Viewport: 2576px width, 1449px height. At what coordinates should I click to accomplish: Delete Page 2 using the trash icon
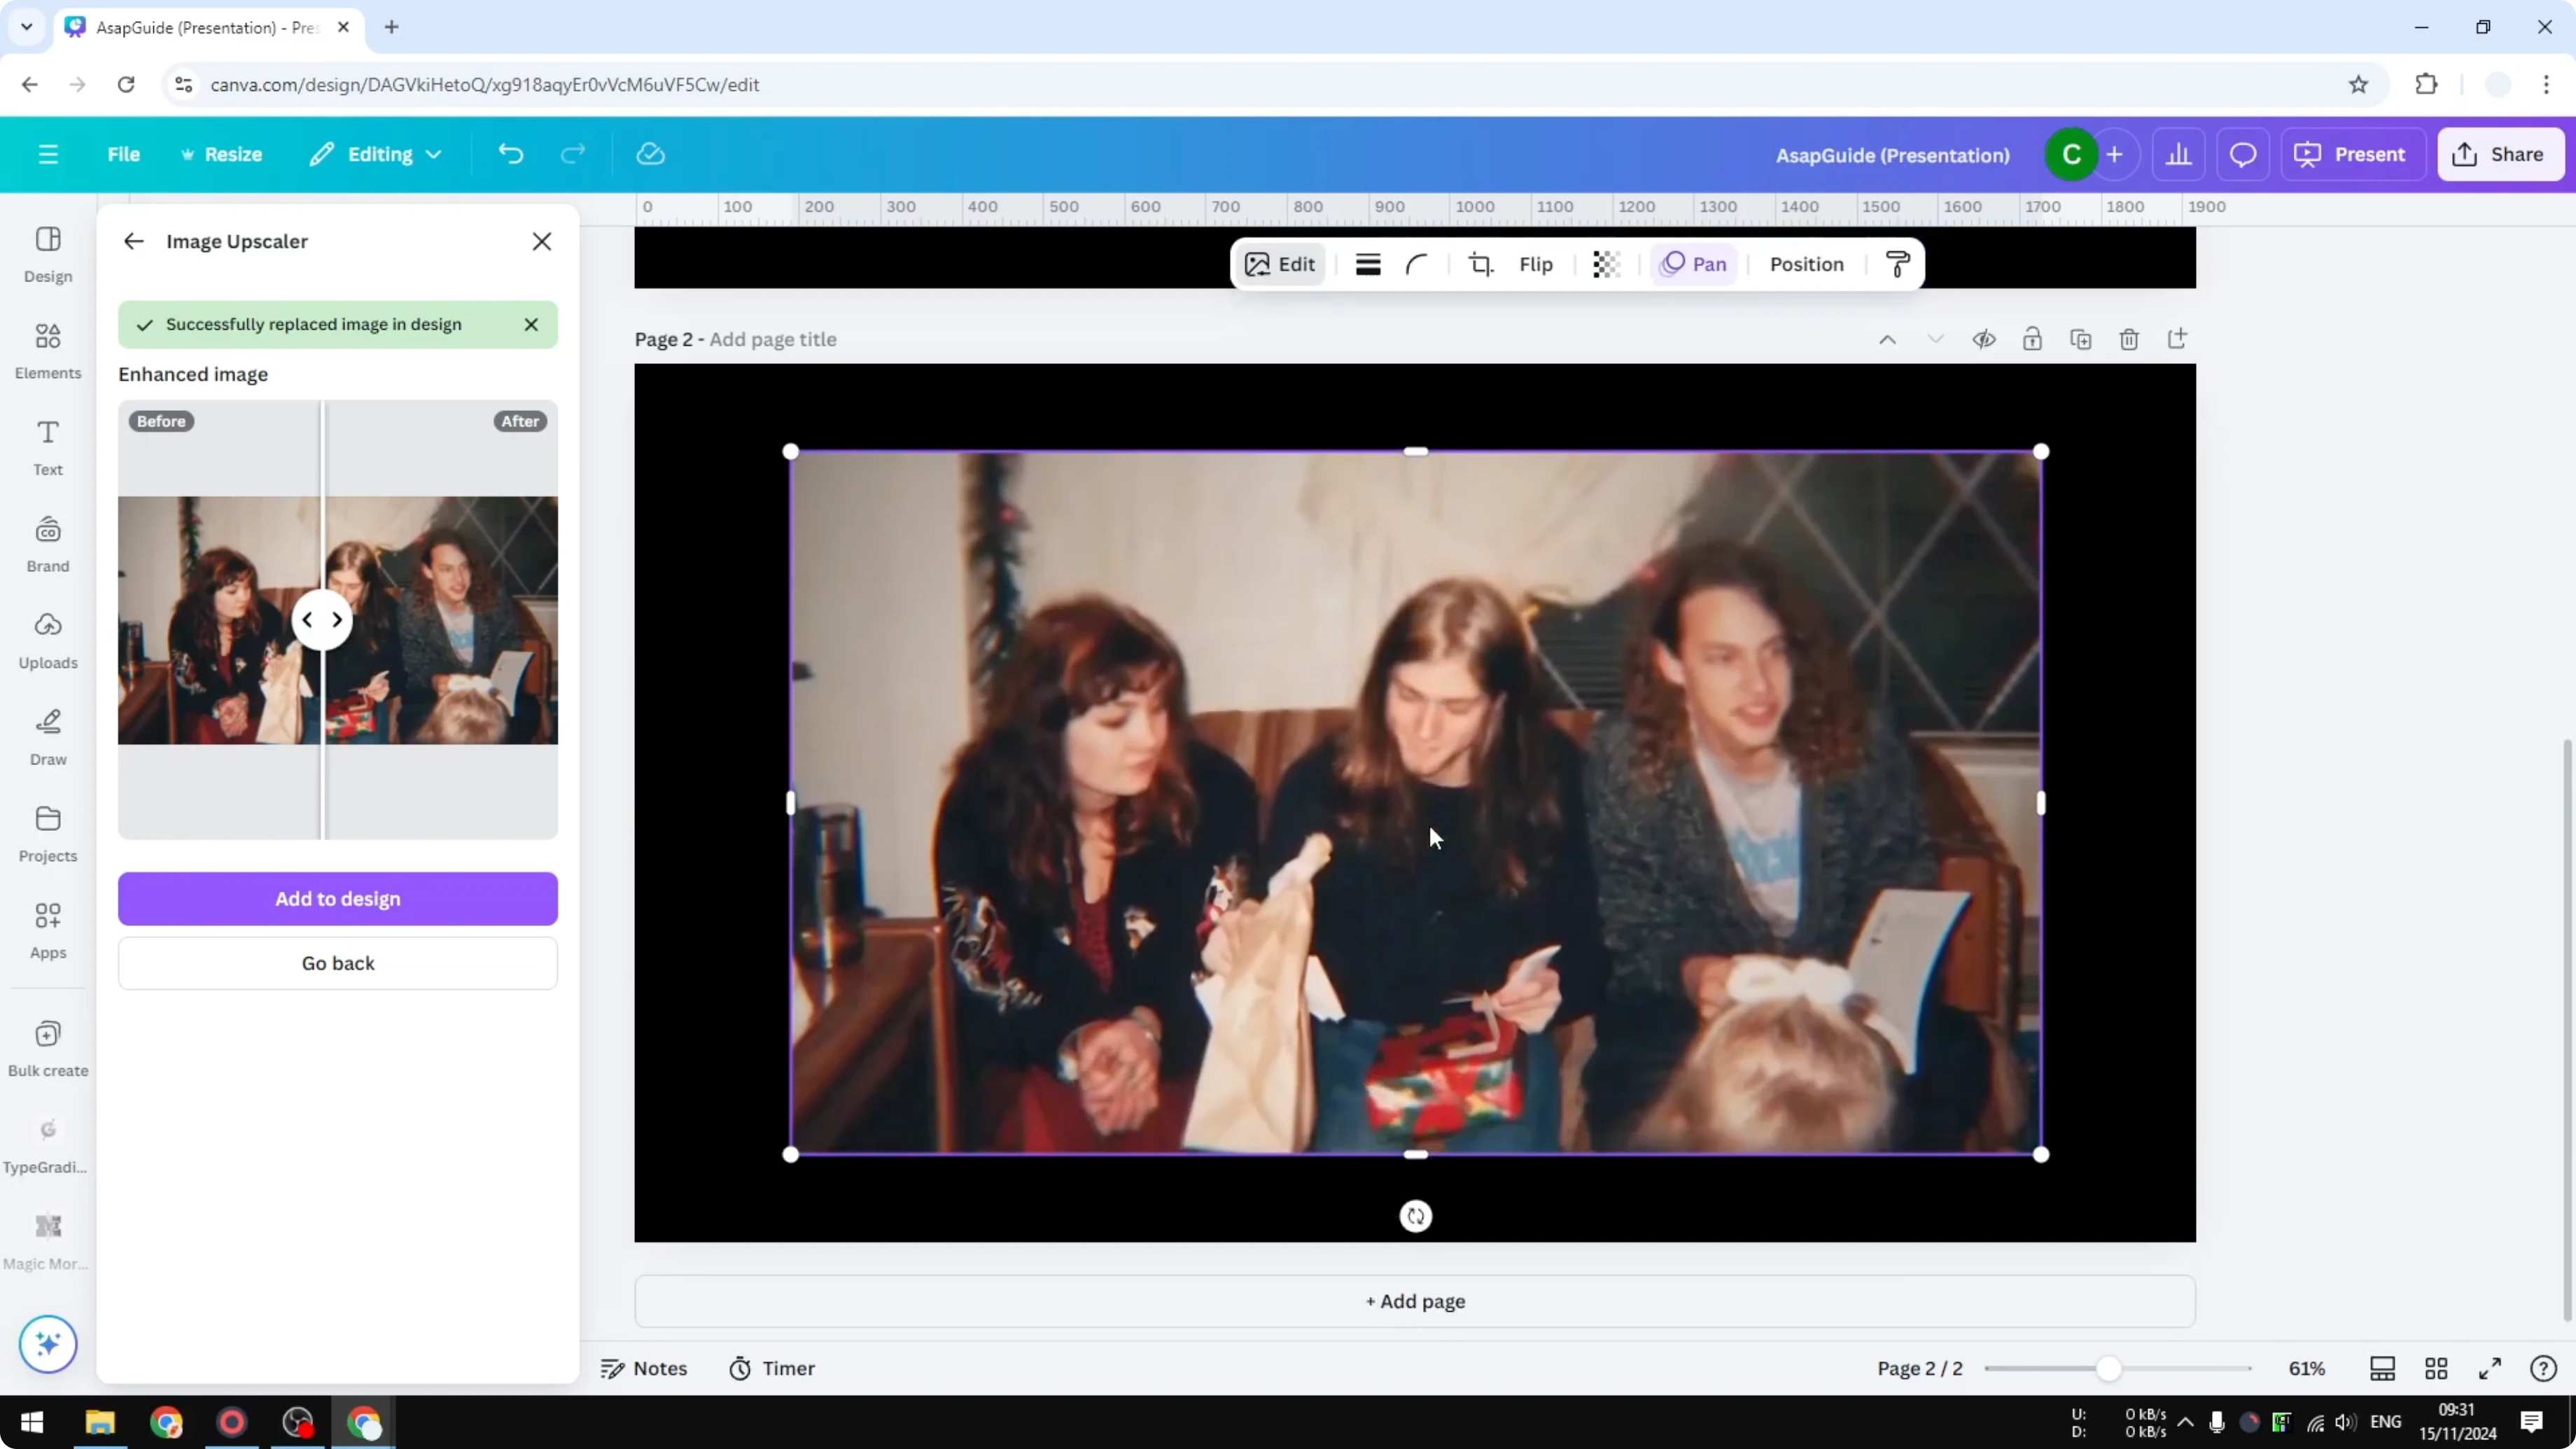tap(2129, 339)
